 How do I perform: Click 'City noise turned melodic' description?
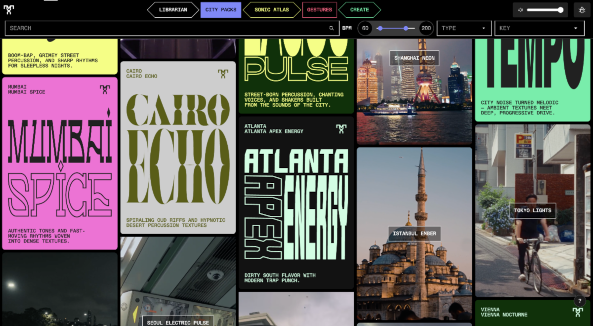point(519,108)
